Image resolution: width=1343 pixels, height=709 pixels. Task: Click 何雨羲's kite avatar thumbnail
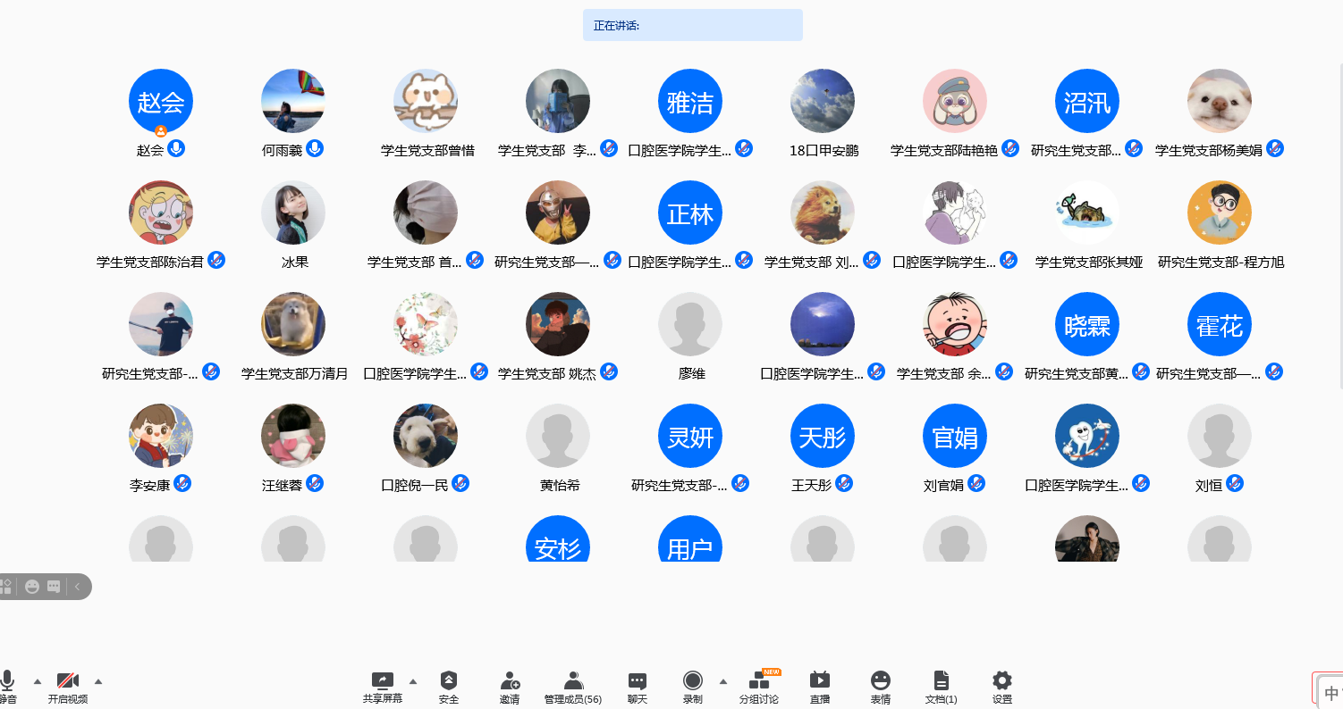(293, 101)
